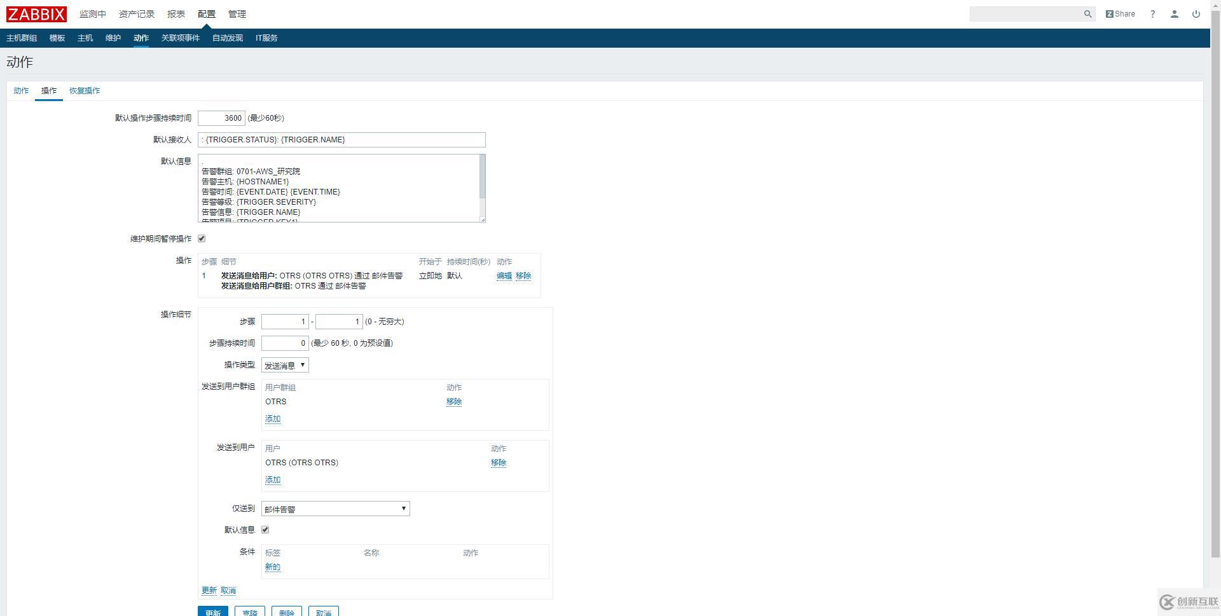Open the 配置 menu
This screenshot has width=1221, height=616.
click(207, 14)
